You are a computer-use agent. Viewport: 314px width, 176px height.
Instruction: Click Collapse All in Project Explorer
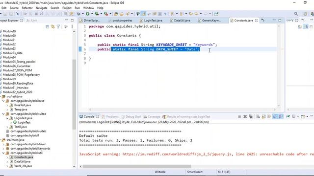[47, 26]
